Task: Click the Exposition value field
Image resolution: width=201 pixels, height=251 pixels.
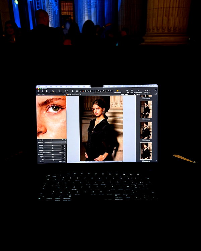Action: 63,145
